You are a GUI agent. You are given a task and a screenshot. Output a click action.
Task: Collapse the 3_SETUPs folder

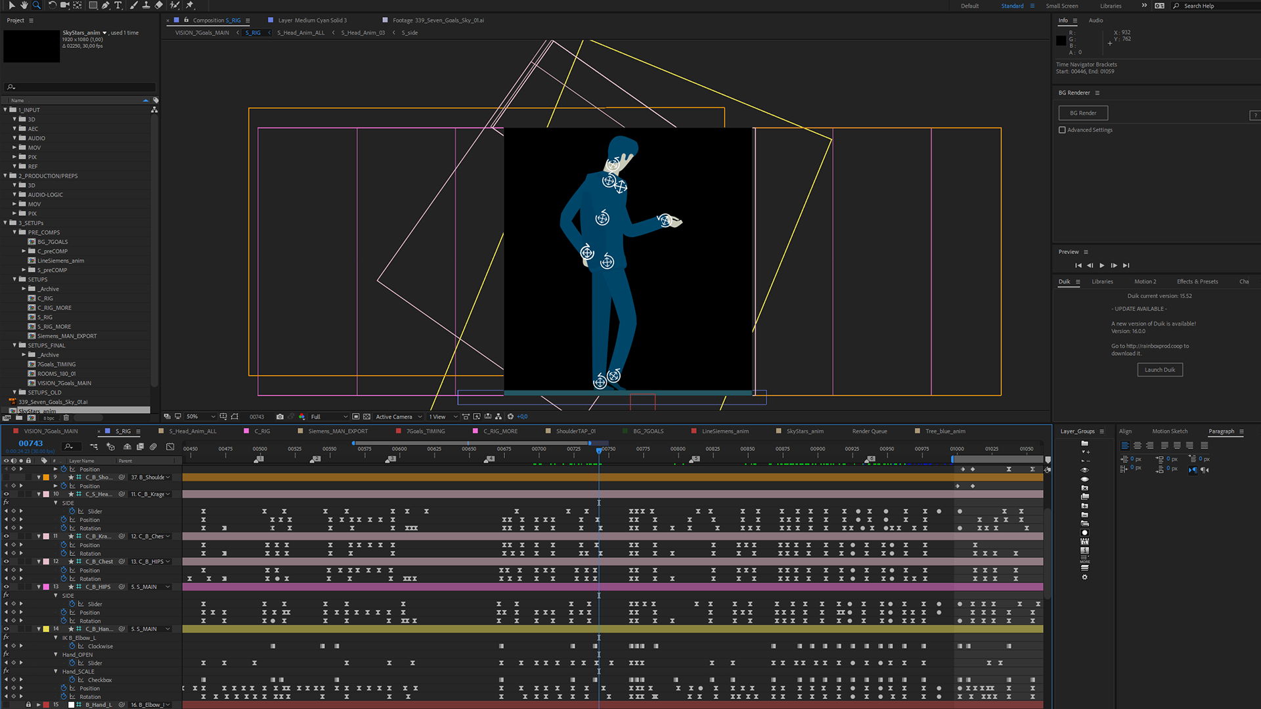[5, 223]
